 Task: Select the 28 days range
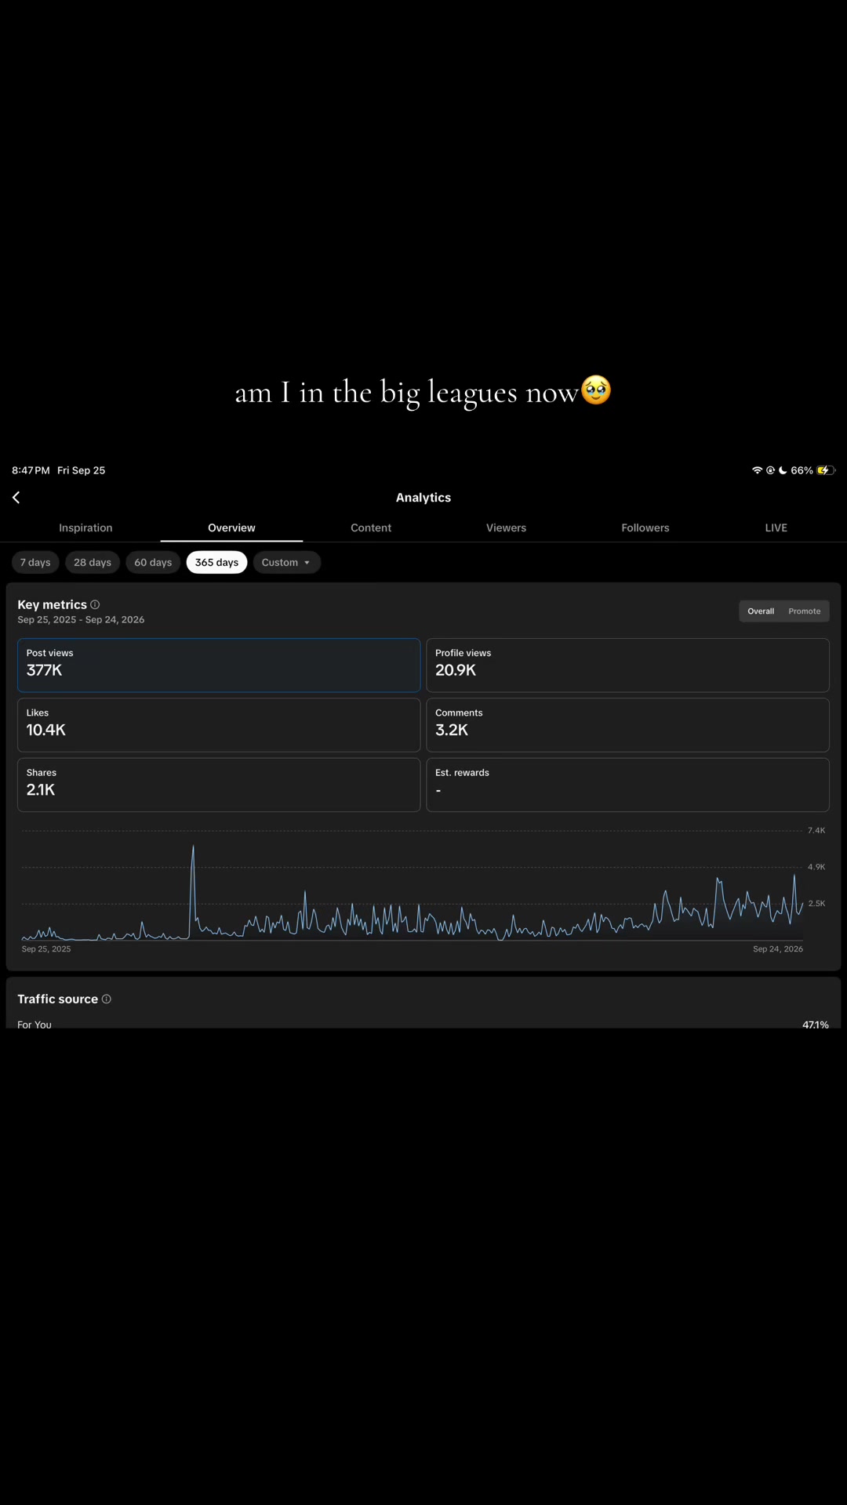tap(93, 562)
